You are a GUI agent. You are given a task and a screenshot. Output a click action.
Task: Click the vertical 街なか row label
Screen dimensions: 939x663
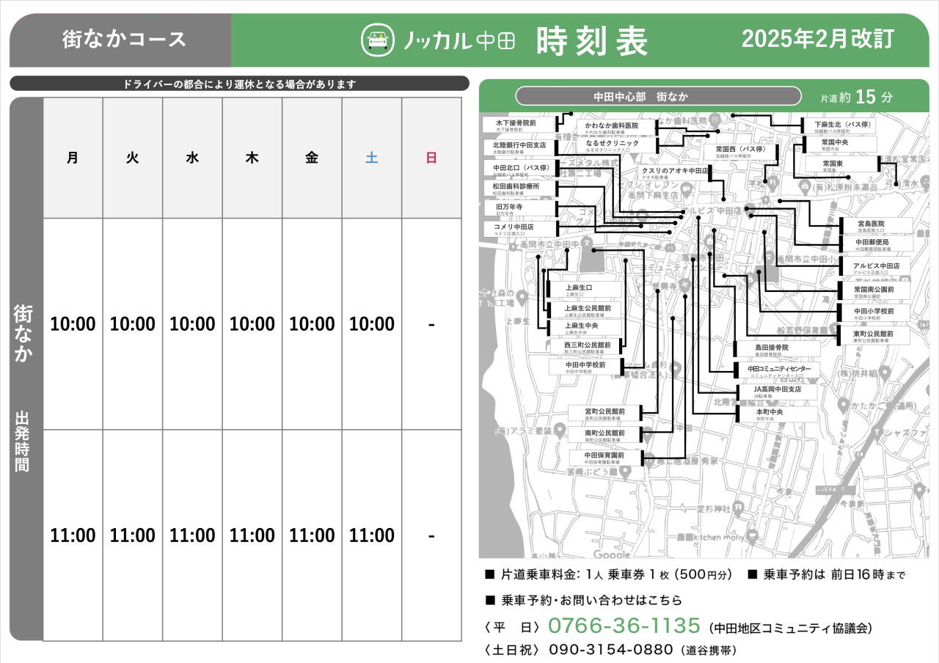(23, 333)
